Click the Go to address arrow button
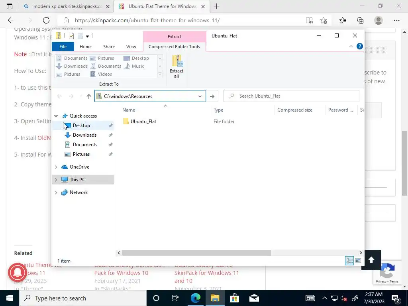The width and height of the screenshot is (408, 306). [x=212, y=96]
